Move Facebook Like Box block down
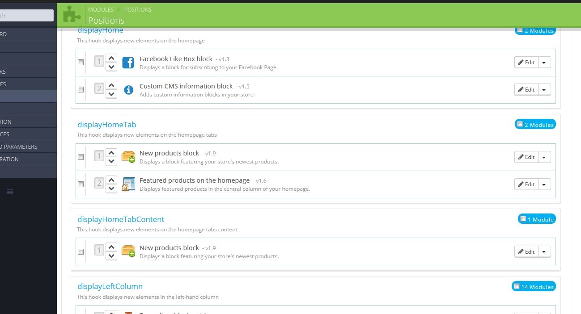The image size is (581, 314). tap(111, 67)
